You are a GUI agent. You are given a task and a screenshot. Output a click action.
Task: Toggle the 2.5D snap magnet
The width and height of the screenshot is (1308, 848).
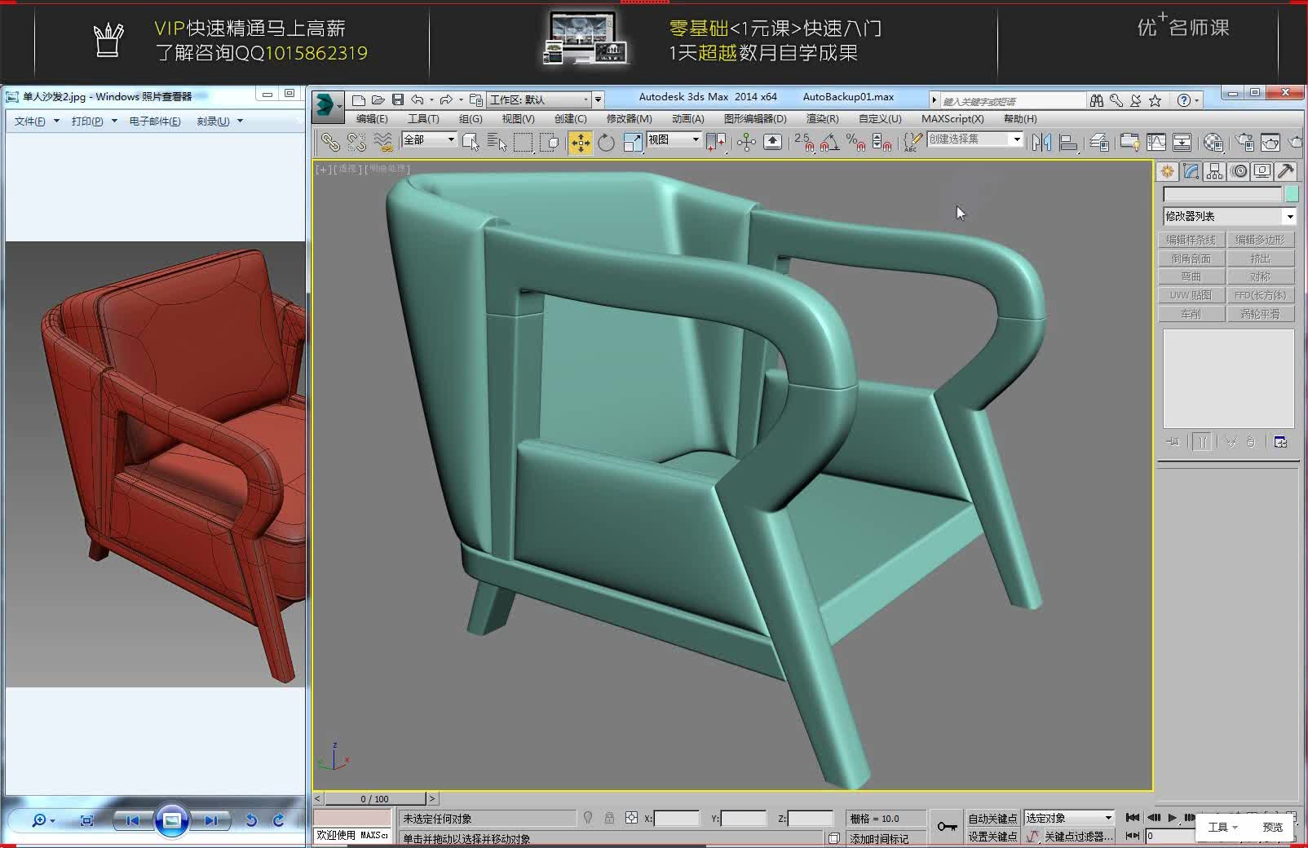(803, 143)
